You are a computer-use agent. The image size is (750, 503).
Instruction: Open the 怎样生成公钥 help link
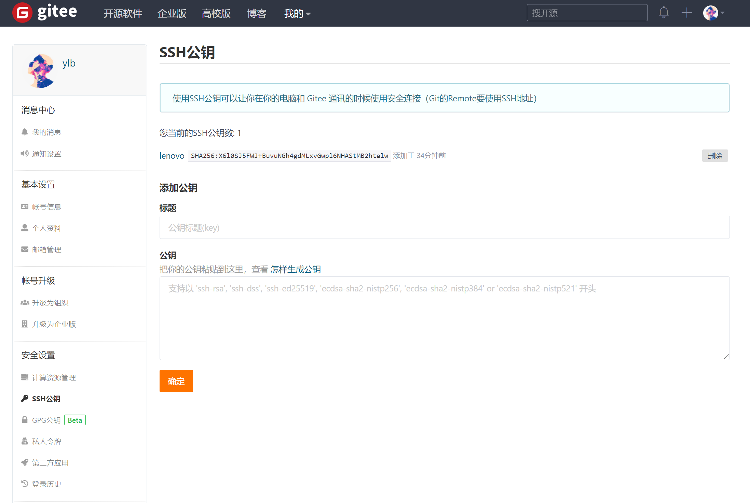pyautogui.click(x=295, y=269)
